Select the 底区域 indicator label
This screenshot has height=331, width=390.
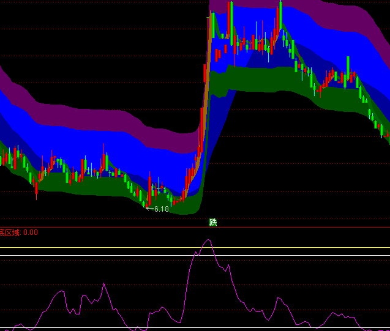[x=10, y=232]
